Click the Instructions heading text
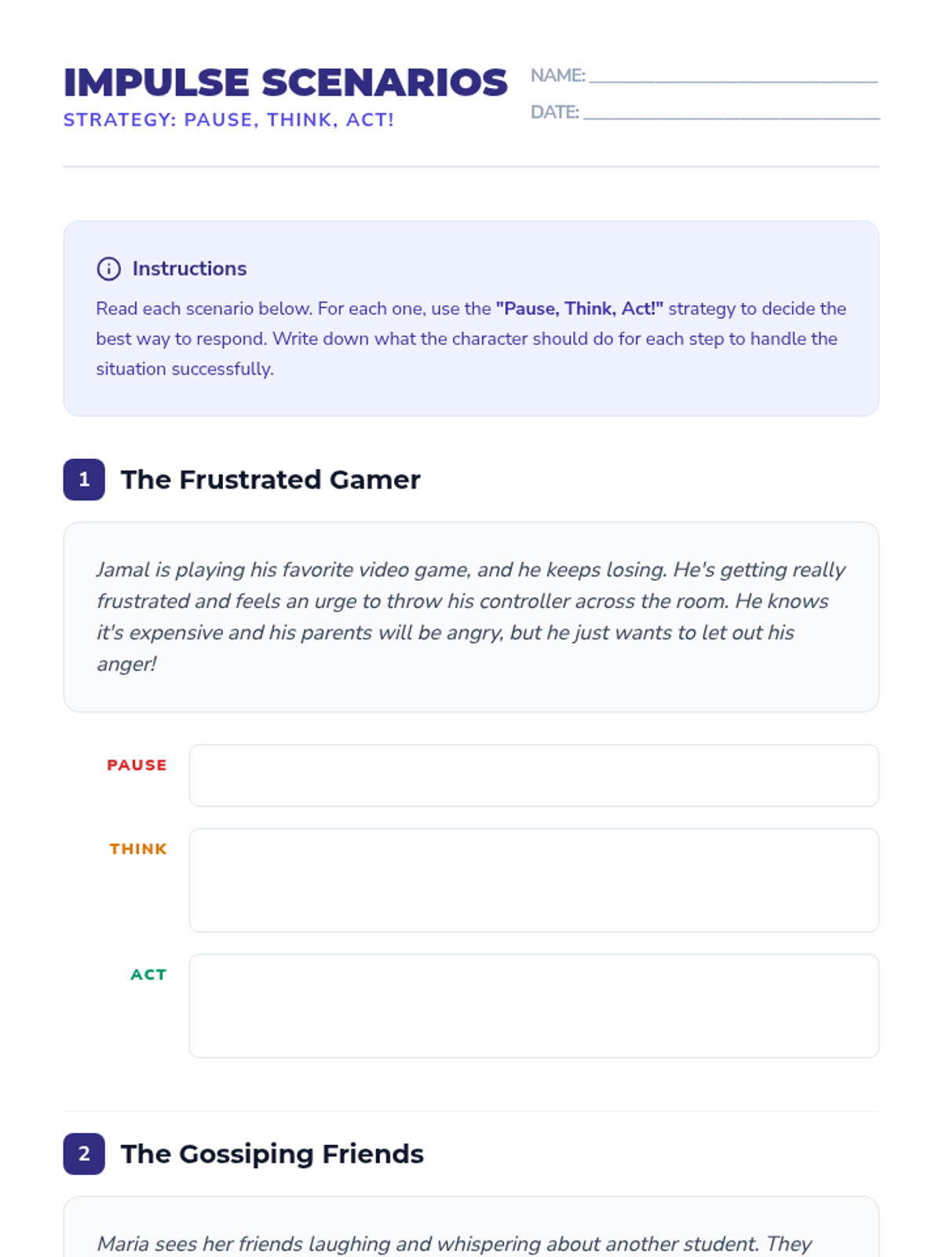Screen dimensions: 942x1257 pos(189,269)
